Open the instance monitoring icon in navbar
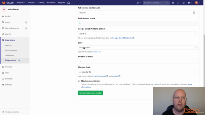 (69, 3)
